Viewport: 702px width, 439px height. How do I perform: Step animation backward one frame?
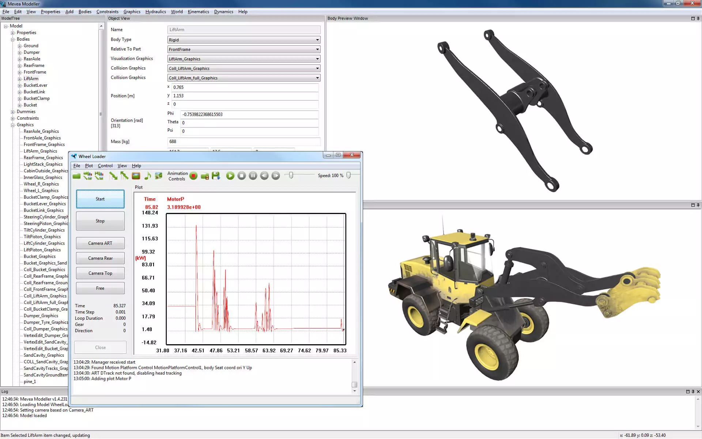[x=264, y=176]
